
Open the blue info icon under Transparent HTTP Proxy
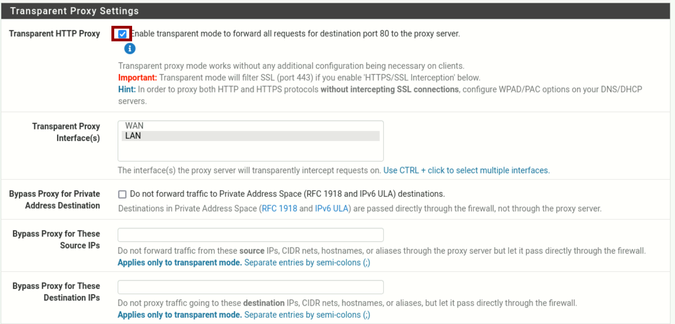130,48
